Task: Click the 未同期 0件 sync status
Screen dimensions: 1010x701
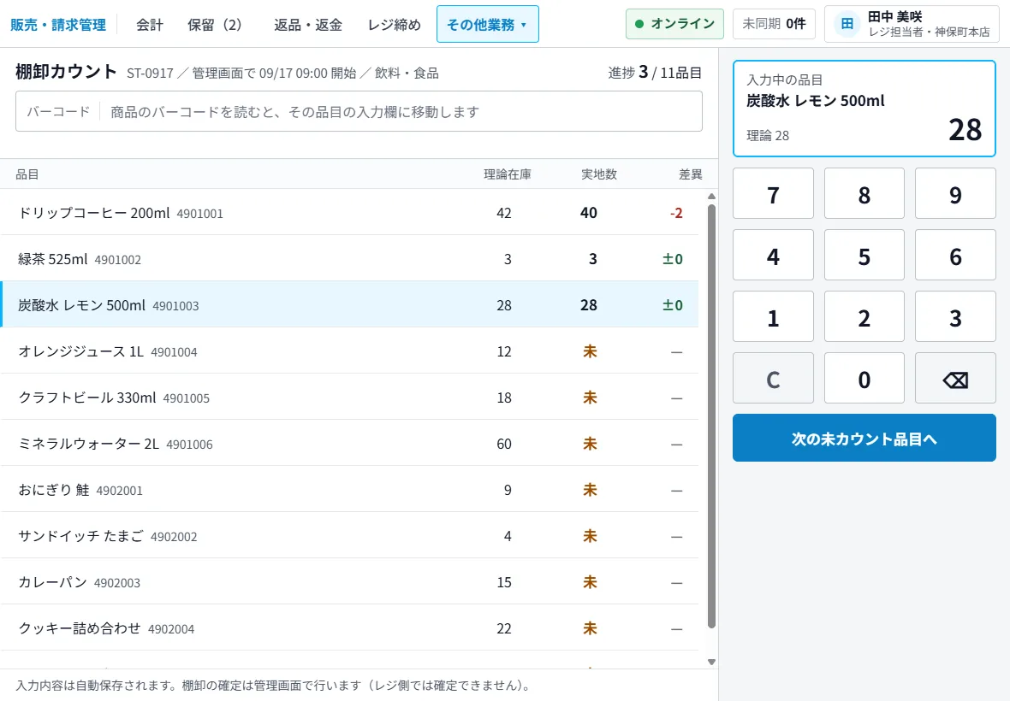Action: coord(774,24)
